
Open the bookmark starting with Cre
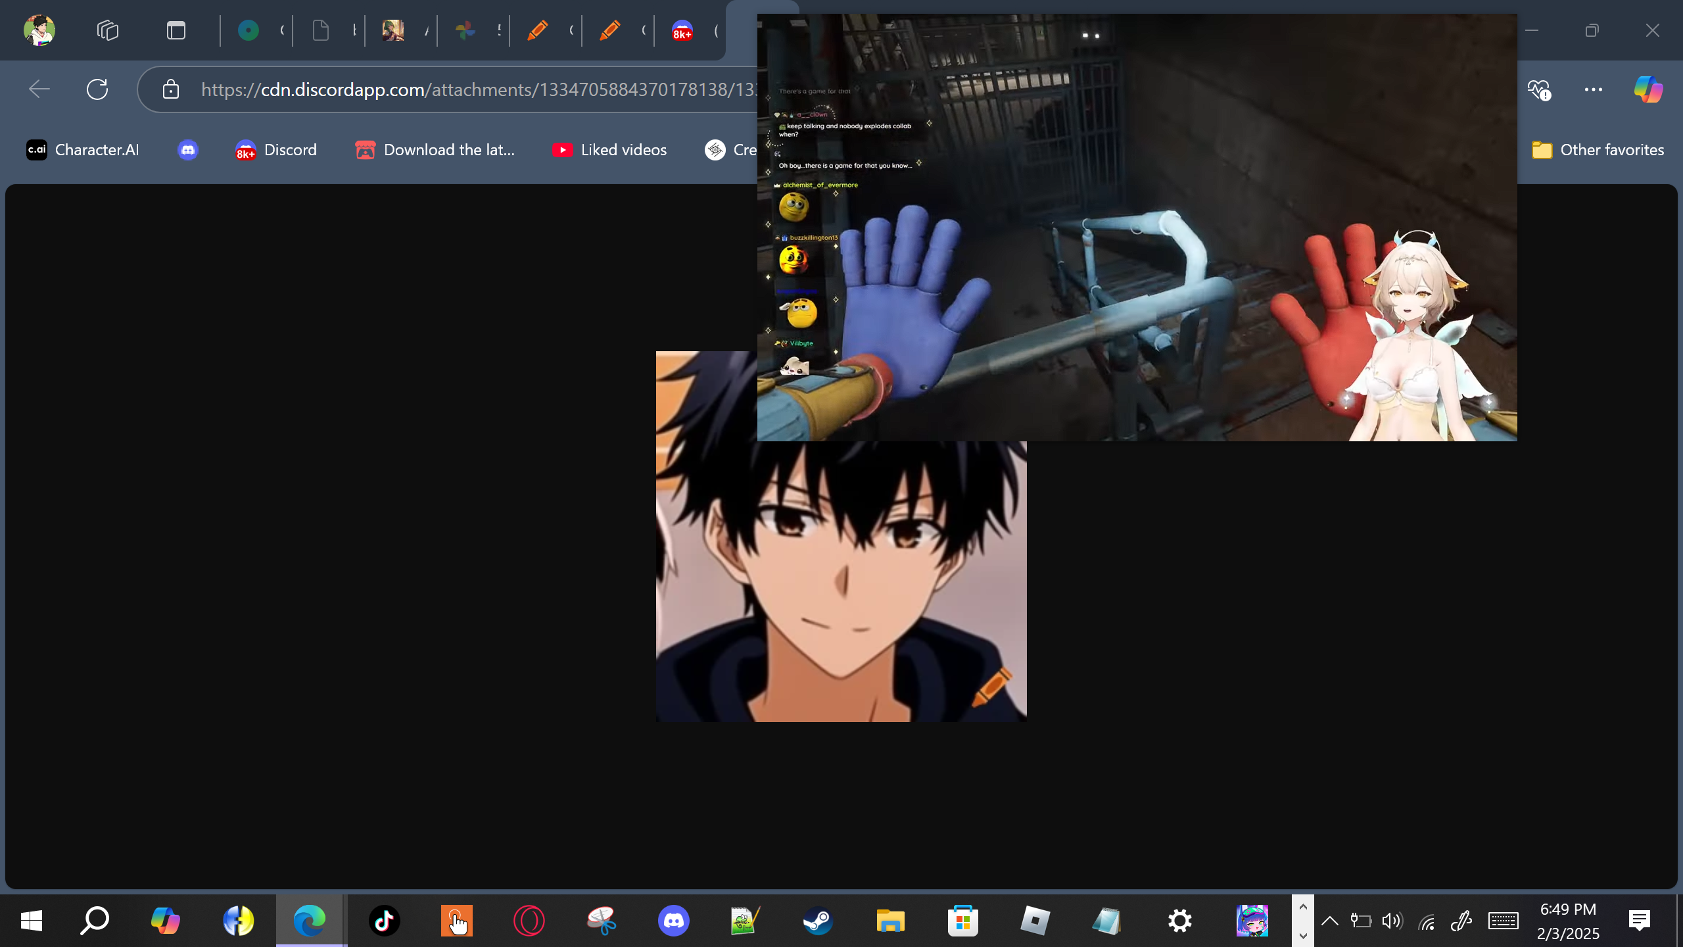tap(731, 150)
